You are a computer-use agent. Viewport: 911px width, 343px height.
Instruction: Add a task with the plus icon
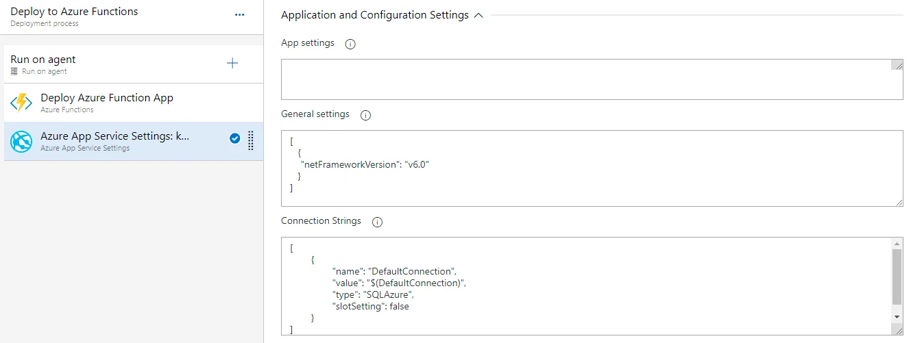tap(232, 64)
